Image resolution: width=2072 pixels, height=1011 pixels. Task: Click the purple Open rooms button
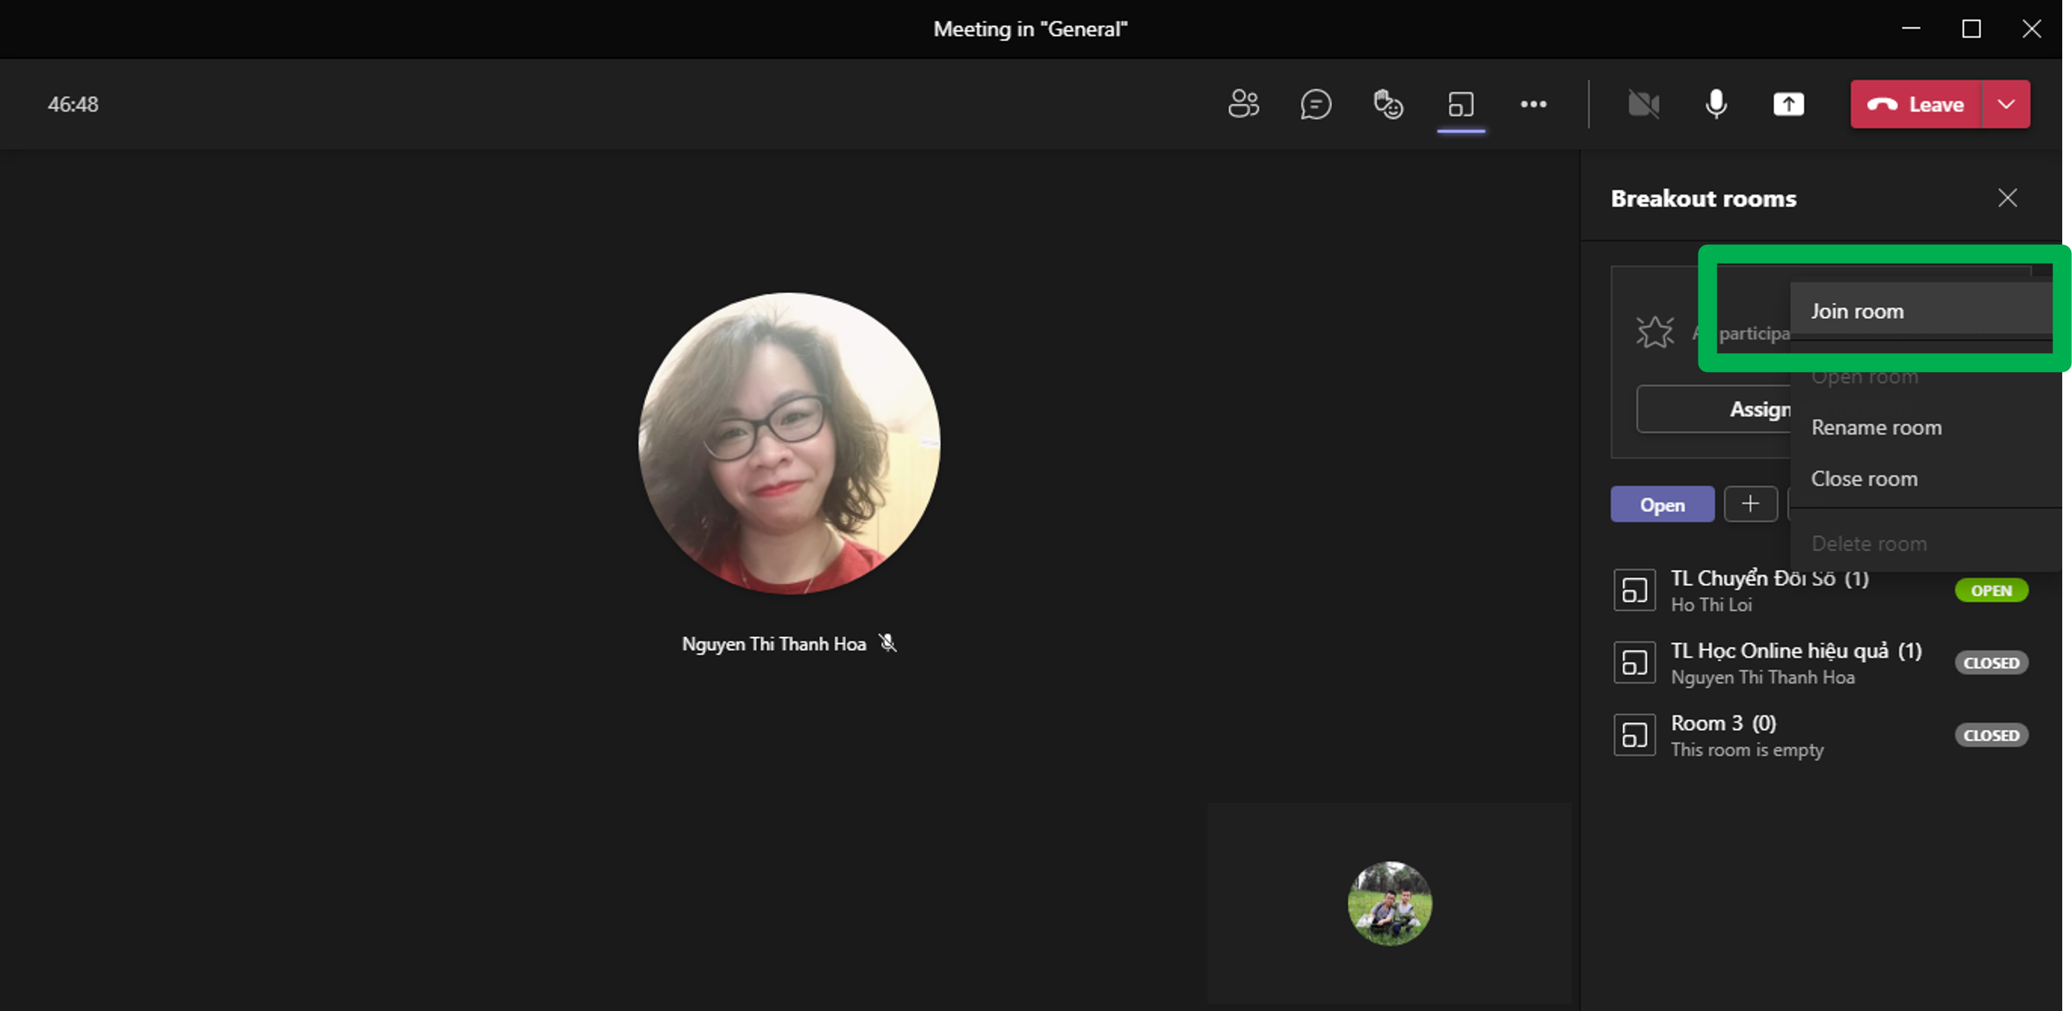(x=1662, y=504)
